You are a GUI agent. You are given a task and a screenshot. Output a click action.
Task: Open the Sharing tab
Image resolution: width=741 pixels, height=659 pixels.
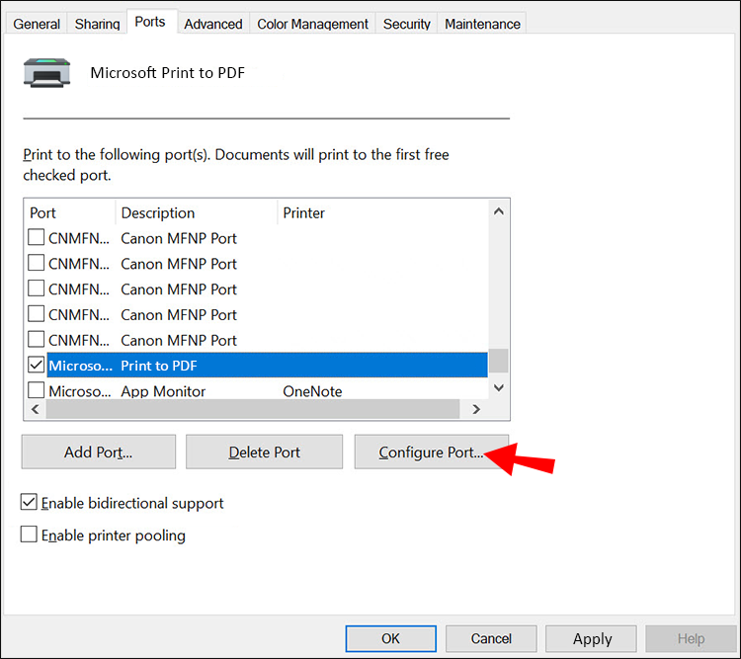tap(97, 24)
